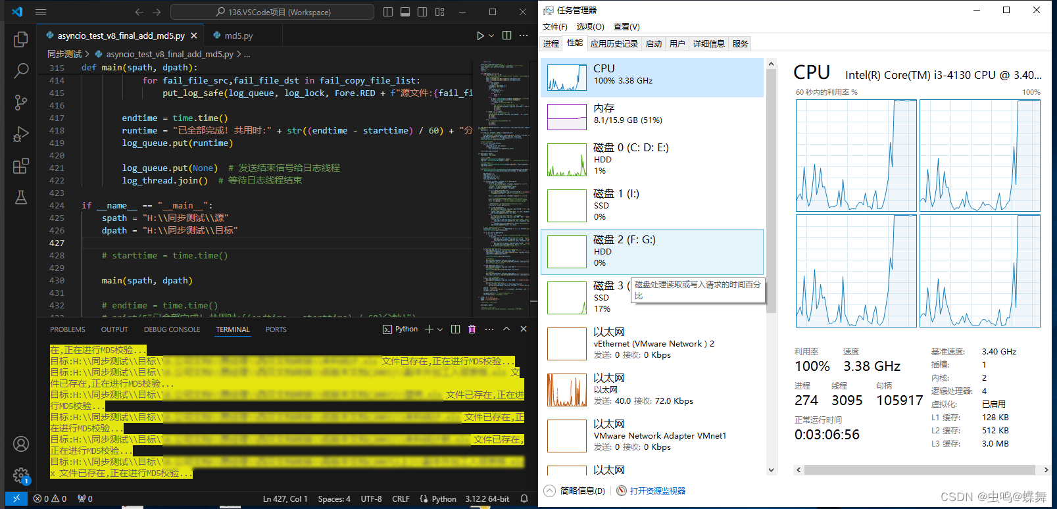This screenshot has width=1057, height=509.
Task: Customize layout in VS Code title bar
Action: [440, 12]
